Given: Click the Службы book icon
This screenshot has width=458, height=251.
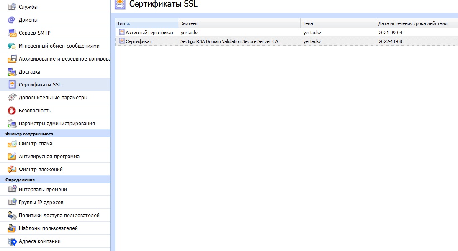Looking at the screenshot, I should pos(12,7).
